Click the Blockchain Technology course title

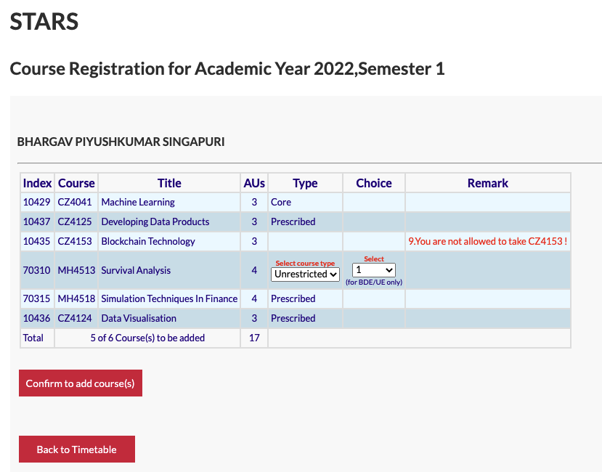point(148,241)
